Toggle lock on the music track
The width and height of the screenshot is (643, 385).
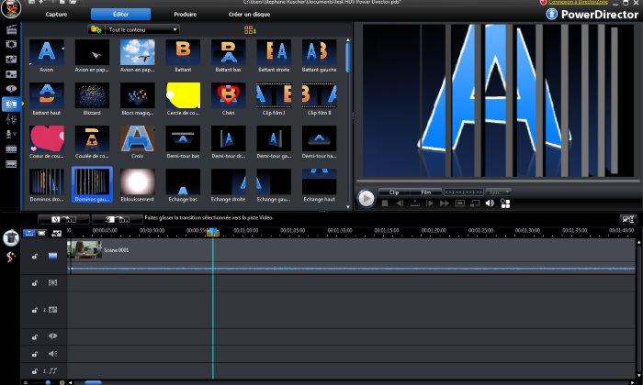click(x=35, y=370)
